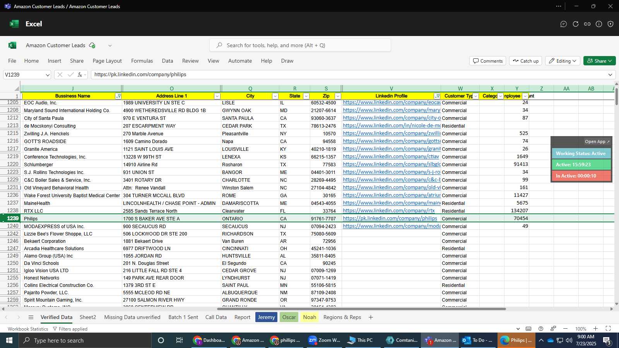Open Windows Start menu
Screen dimensions: 619x348
[9, 340]
